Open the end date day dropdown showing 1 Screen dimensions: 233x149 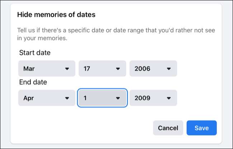tap(102, 98)
